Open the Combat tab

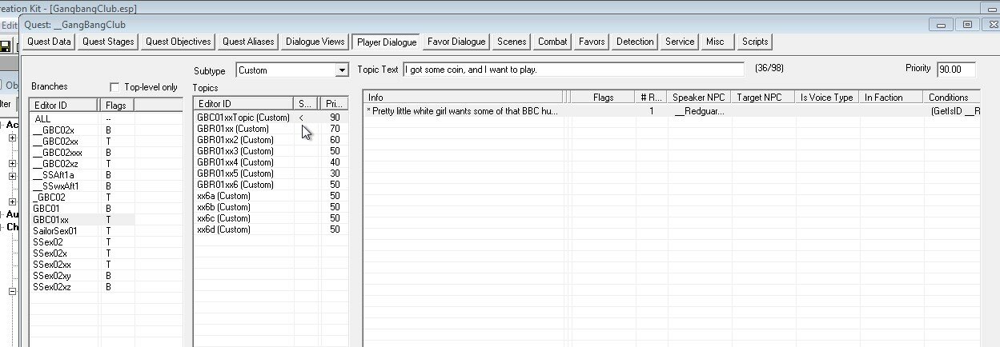552,42
